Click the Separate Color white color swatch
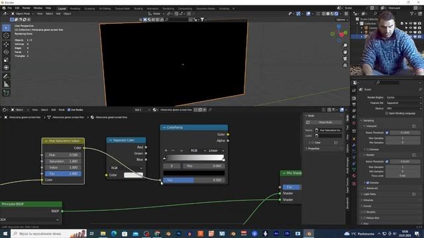This screenshot has height=238, width=424. 133,175
